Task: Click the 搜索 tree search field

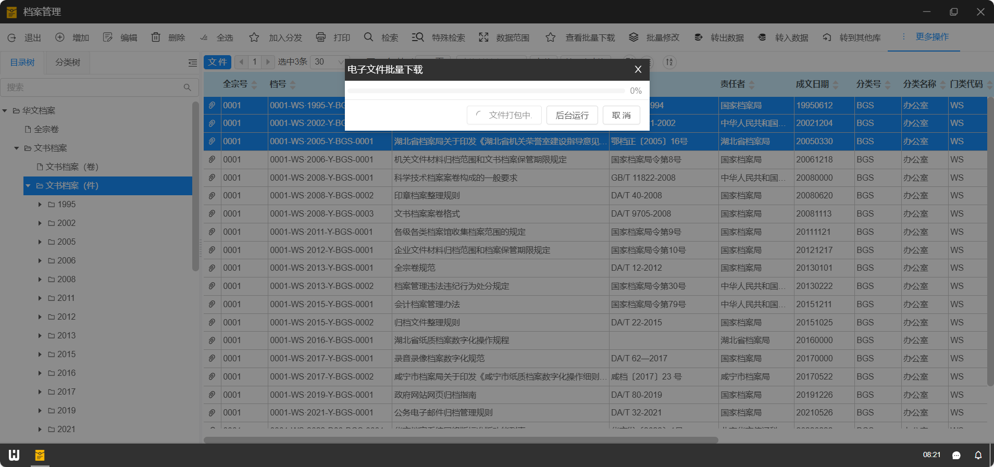Action: [94, 87]
